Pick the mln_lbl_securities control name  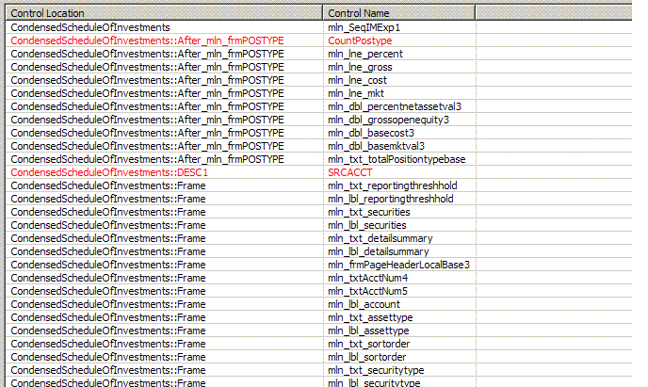point(367,226)
